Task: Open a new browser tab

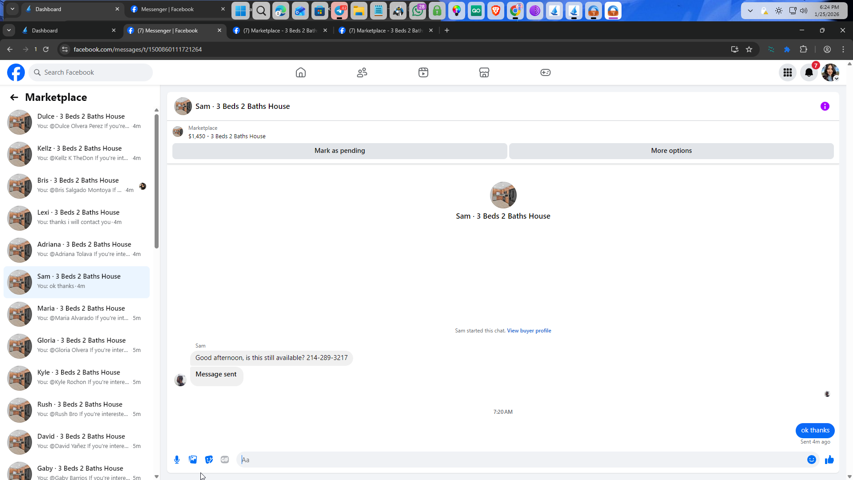Action: tap(447, 30)
